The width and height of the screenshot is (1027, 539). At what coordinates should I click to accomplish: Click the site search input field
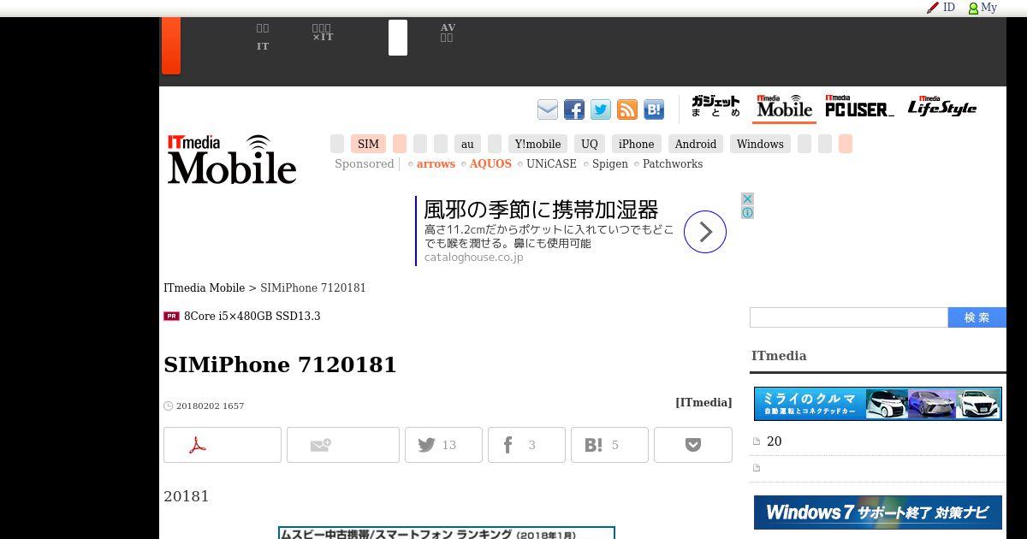click(849, 317)
